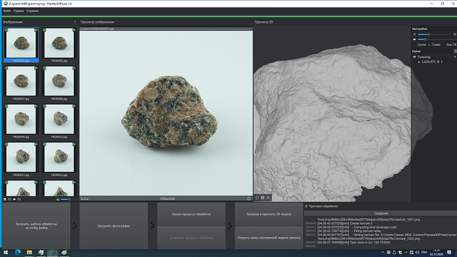Viewport: 457px width, 257px height.
Task: Click the scene options icon next to Сцена
Action: coord(455,51)
